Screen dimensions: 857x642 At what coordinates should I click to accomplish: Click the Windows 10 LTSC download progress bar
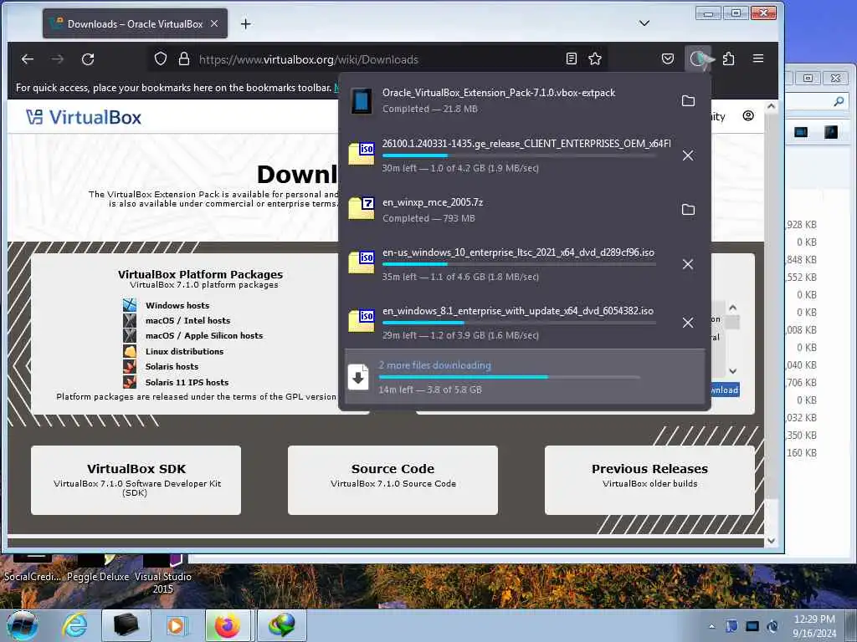(x=519, y=264)
